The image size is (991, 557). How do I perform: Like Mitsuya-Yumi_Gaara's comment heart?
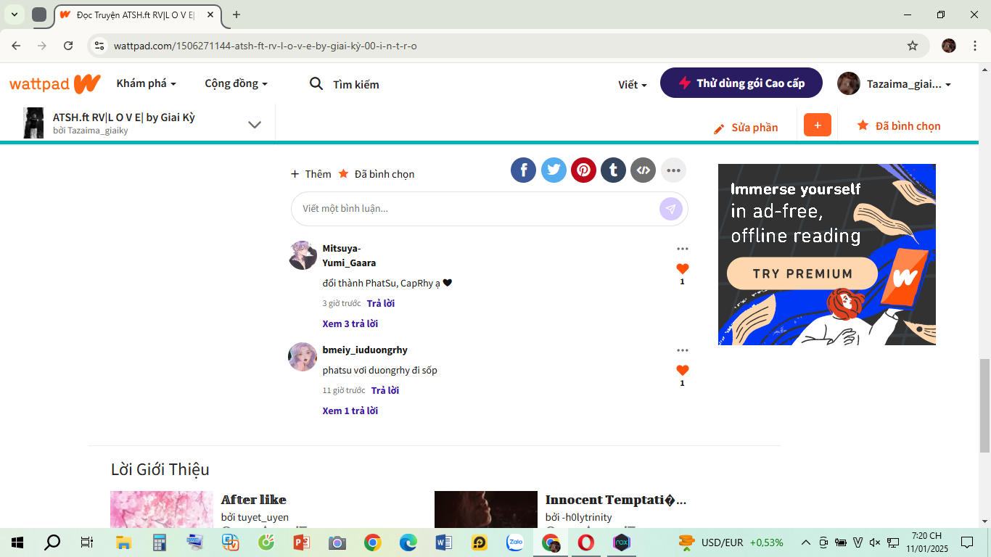click(x=682, y=269)
